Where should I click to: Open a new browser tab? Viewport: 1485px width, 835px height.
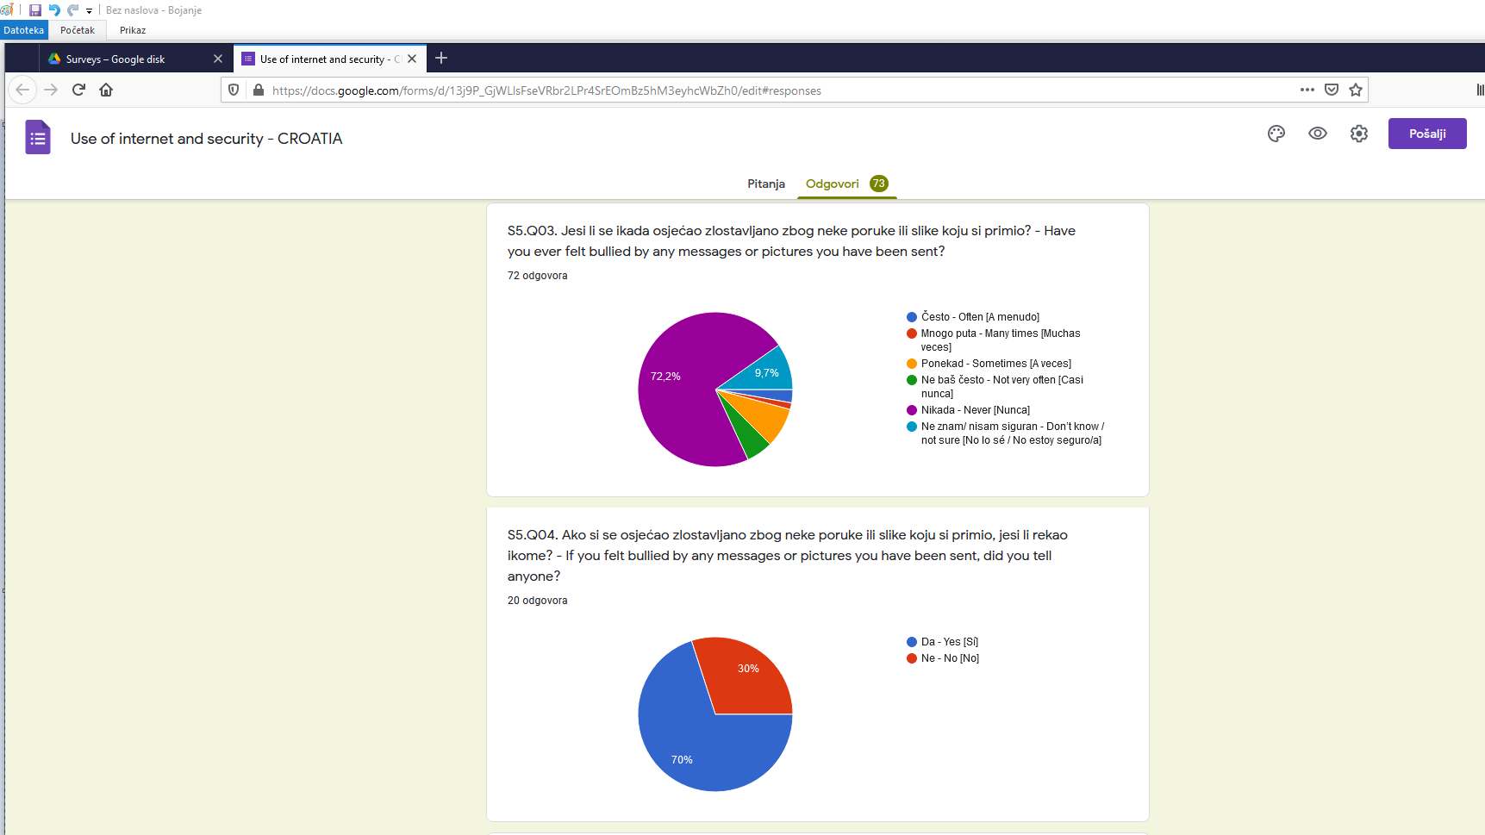[441, 59]
